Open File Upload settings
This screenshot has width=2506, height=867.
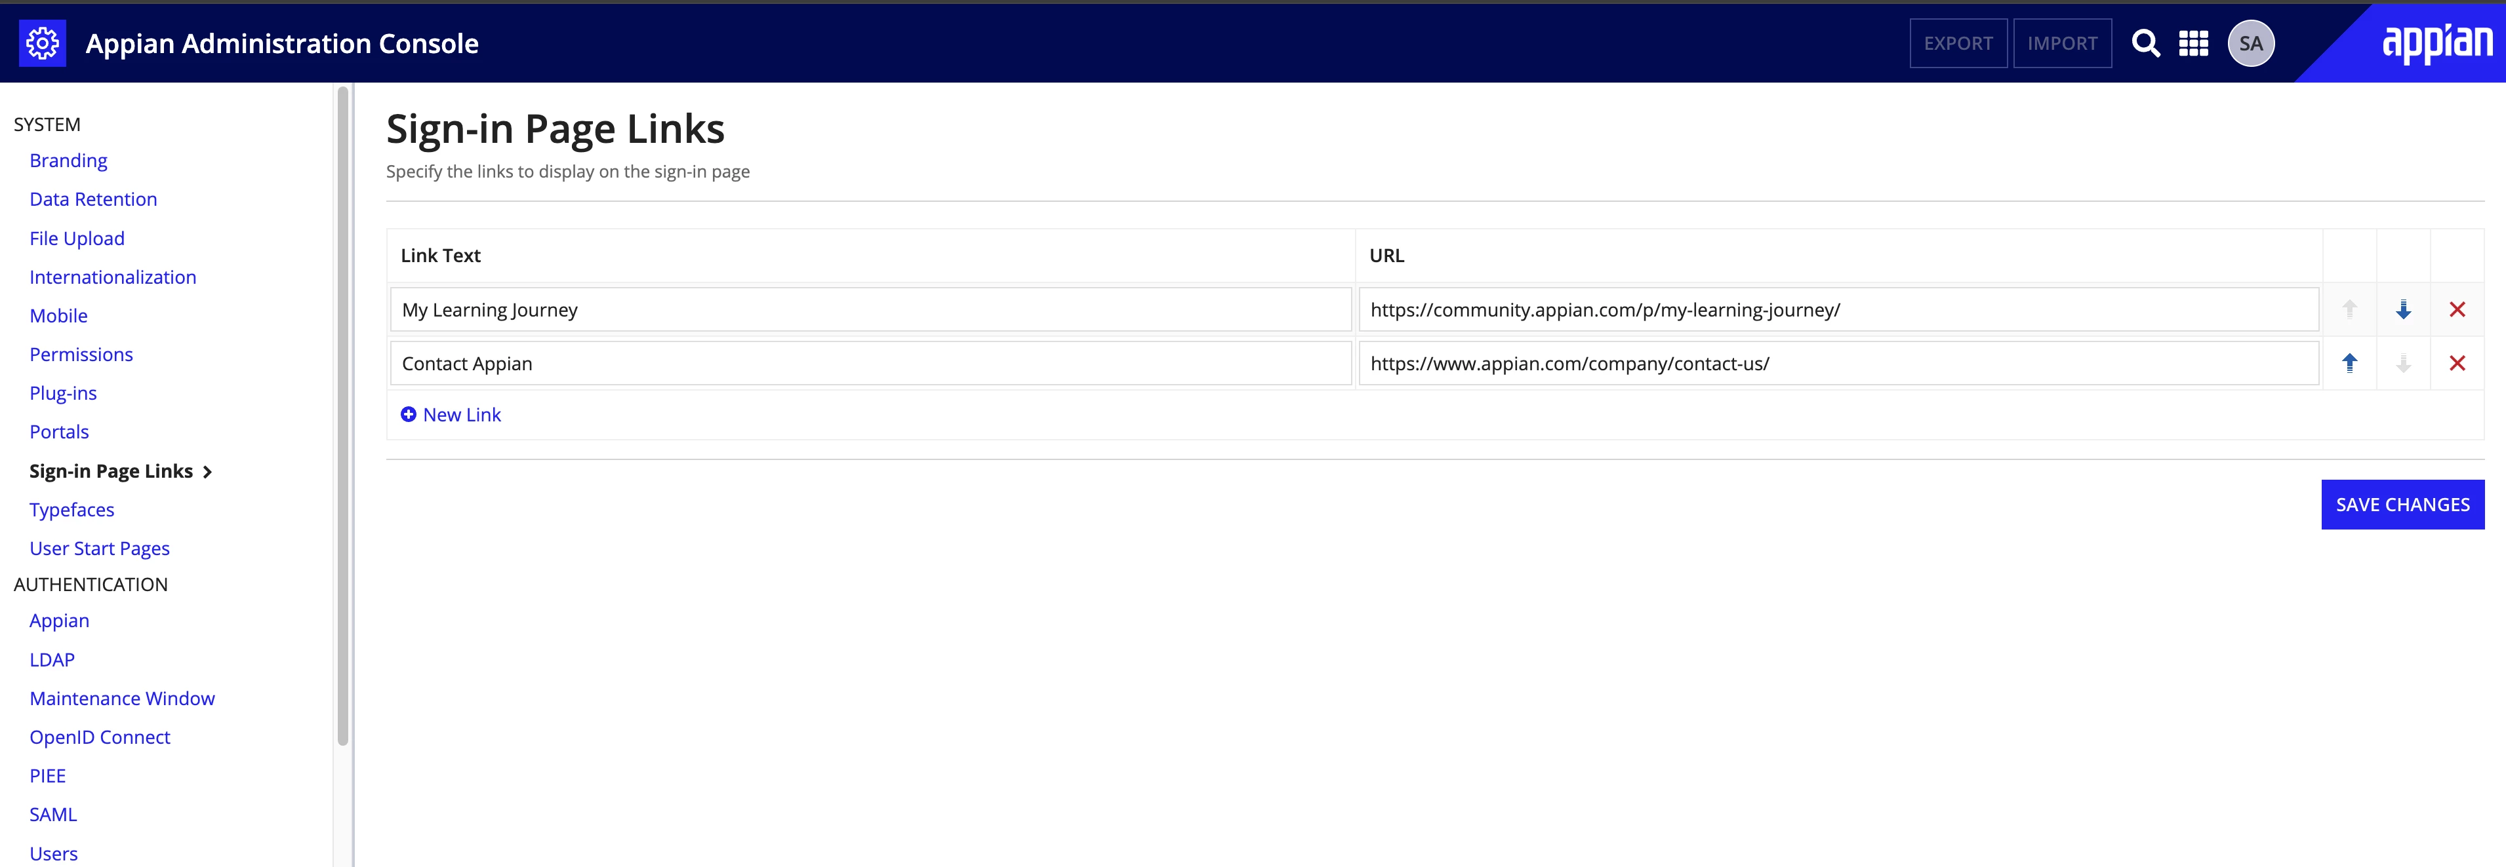point(77,238)
